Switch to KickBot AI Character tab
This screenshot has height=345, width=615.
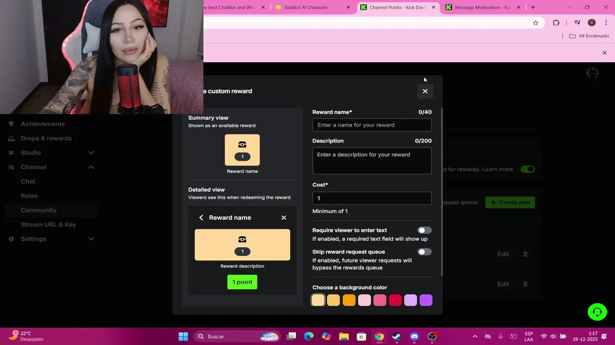pos(306,7)
